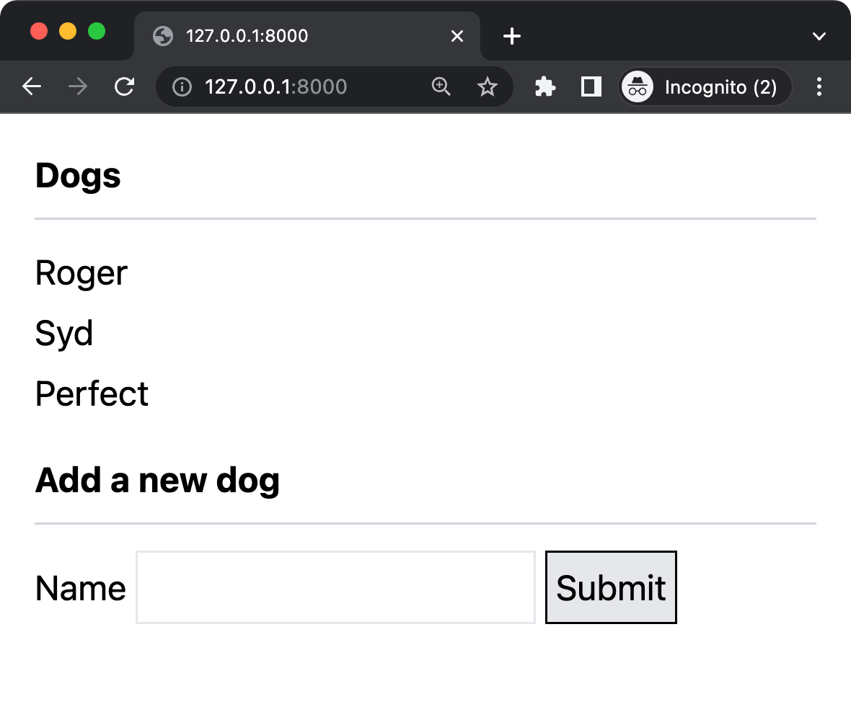The image size is (851, 712).
Task: Click the dog name Perfect
Action: point(92,394)
